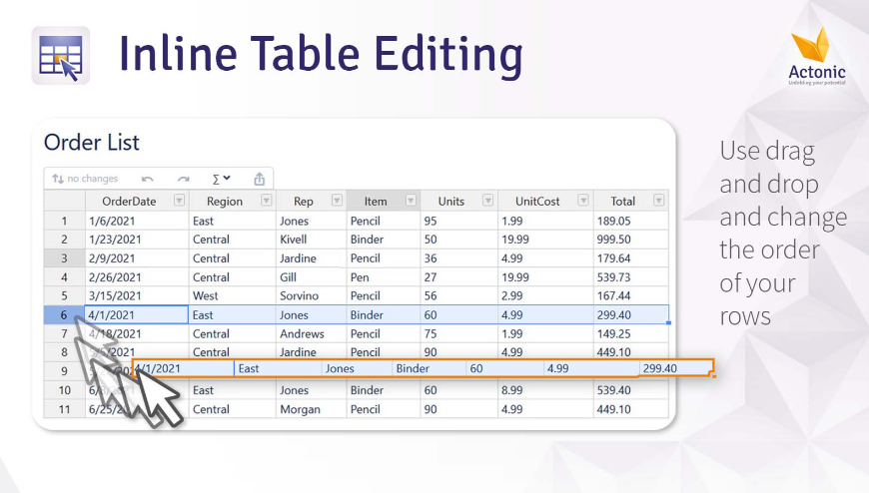Click the Total cell showing 167.44
Viewport: 869px width, 493px height.
630,296
